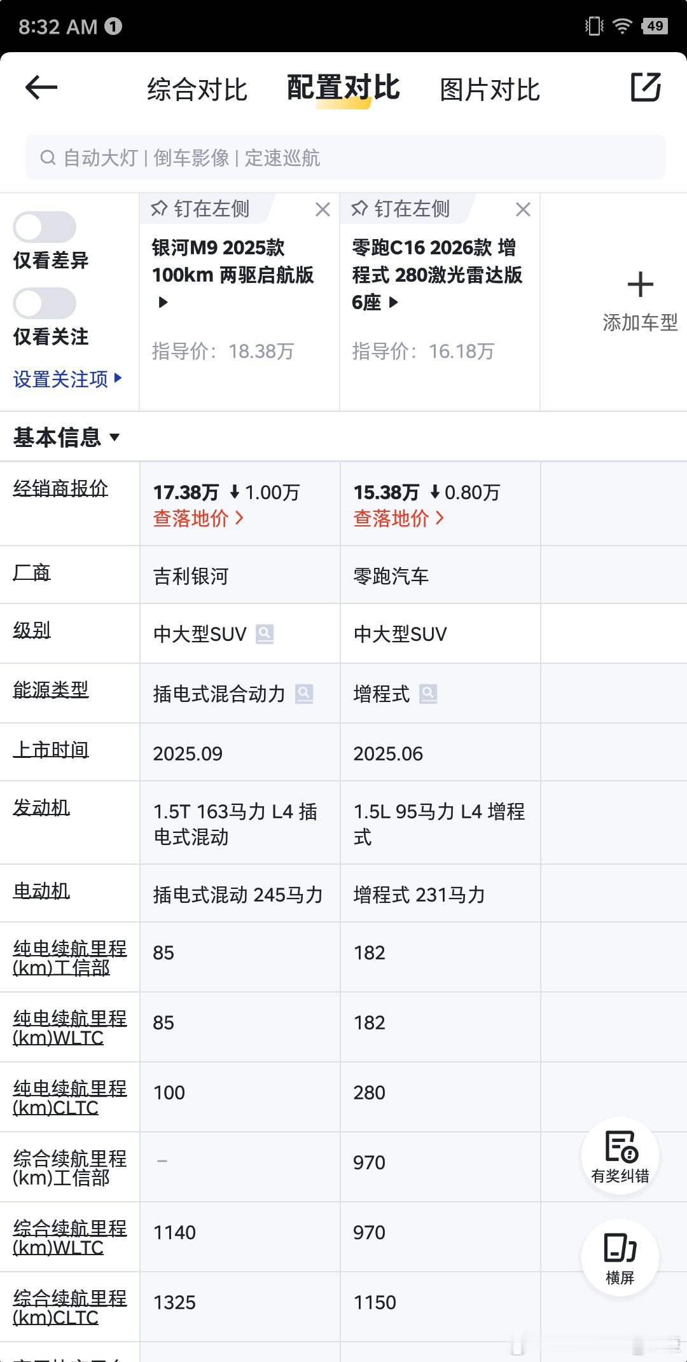This screenshot has height=1362, width=687.
Task: Switch to 综合对比 tab
Action: coord(197,90)
